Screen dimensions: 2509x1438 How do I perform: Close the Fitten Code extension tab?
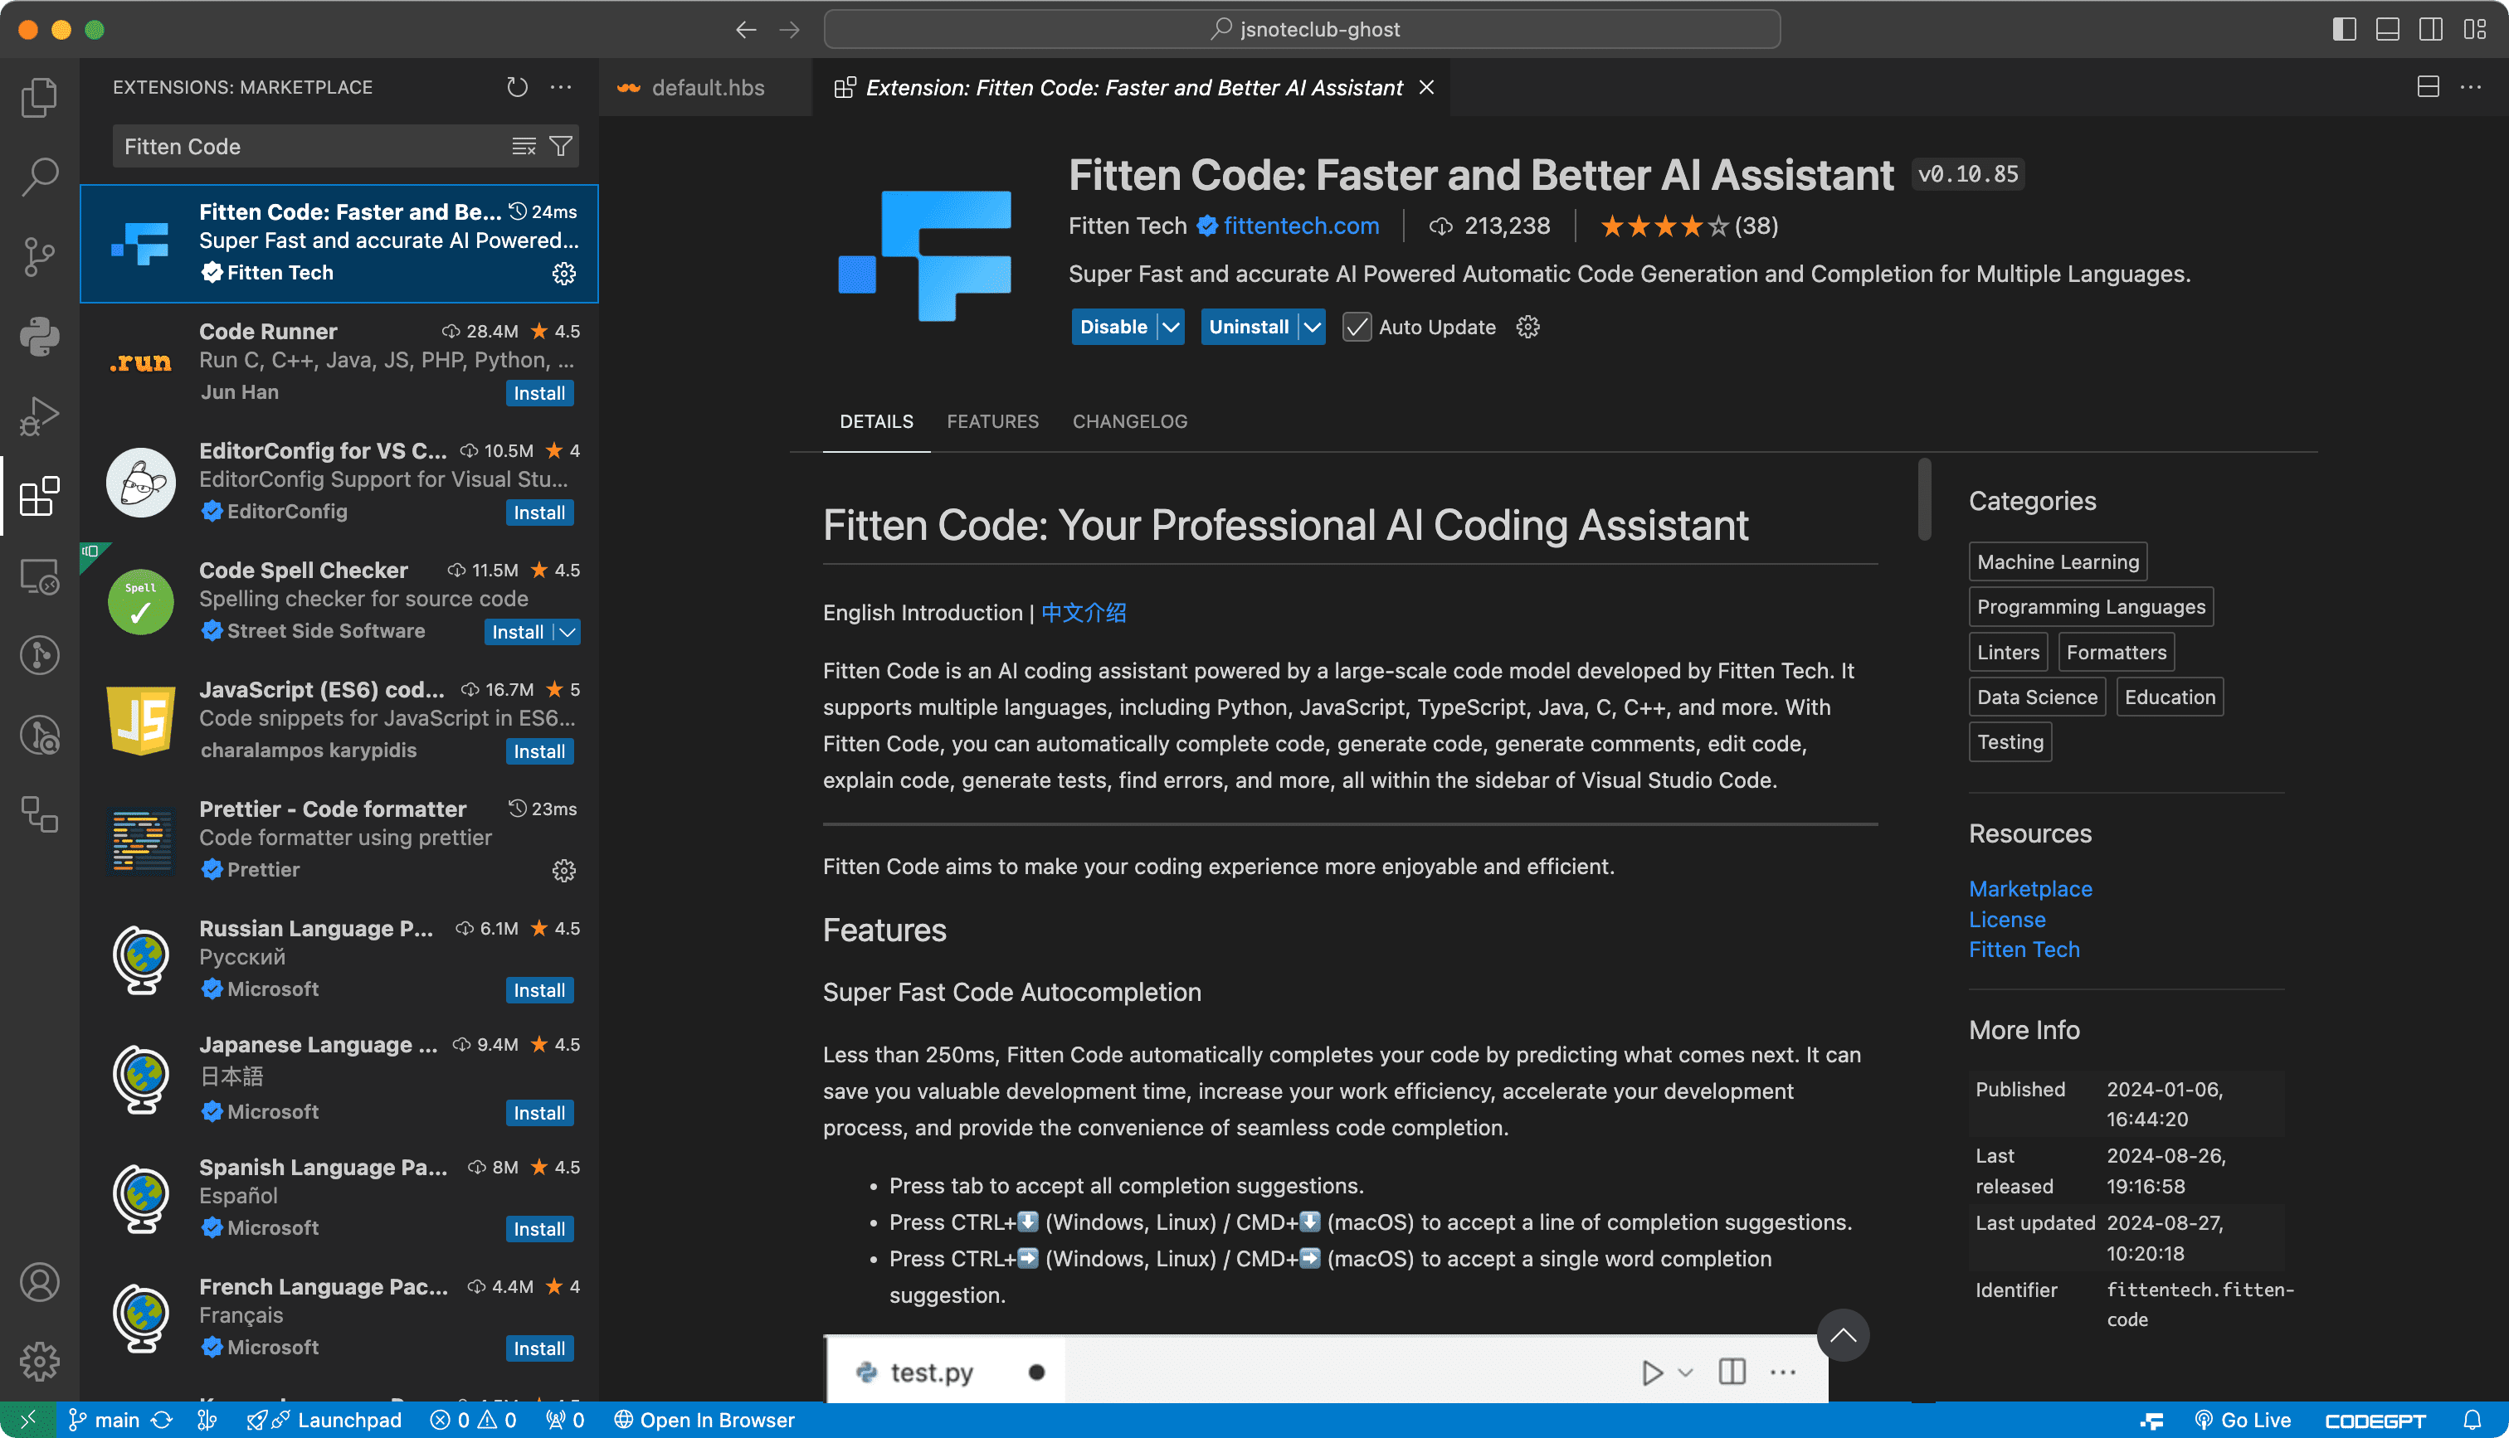pos(1426,87)
